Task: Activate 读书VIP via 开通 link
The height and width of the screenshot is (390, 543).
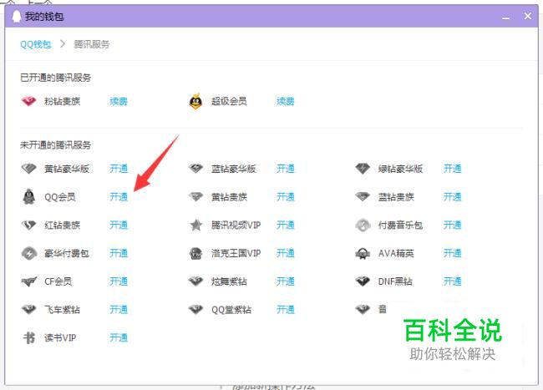Action: [x=119, y=337]
